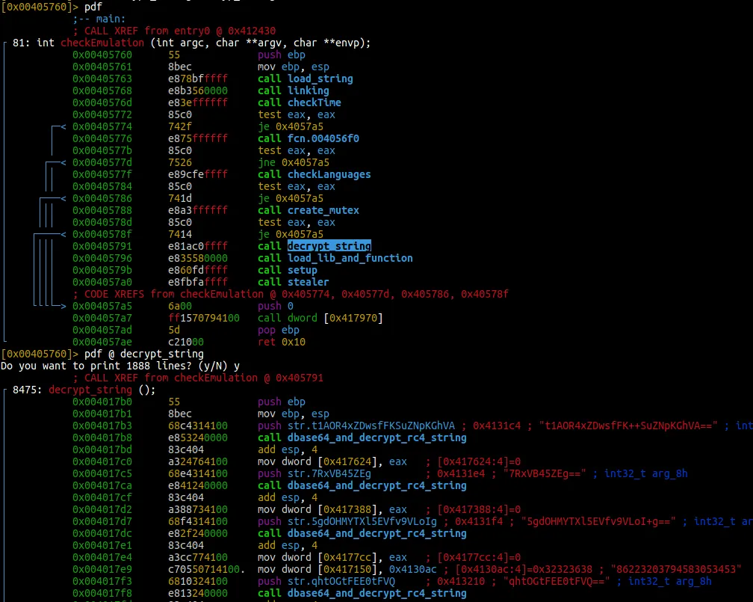
Task: Click the 'pdf @ decrypt_string' command line
Action: click(144, 354)
